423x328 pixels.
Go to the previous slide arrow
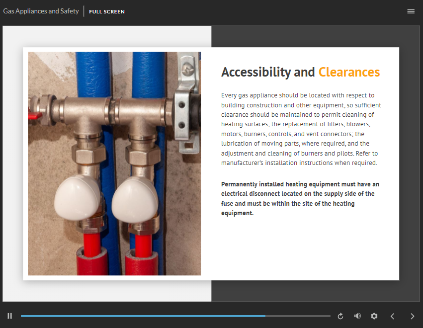(x=393, y=316)
